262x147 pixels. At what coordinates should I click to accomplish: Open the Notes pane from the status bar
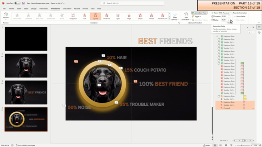click(206, 145)
